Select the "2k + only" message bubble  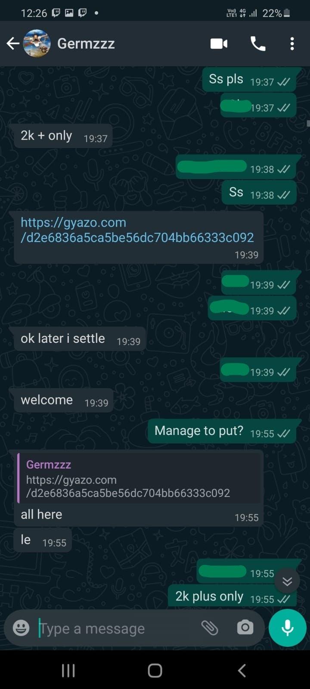pyautogui.click(x=63, y=136)
